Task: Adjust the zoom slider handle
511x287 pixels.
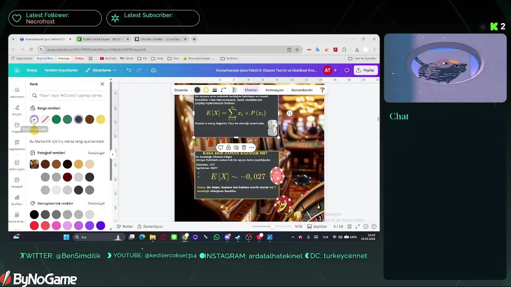Action: point(273,226)
